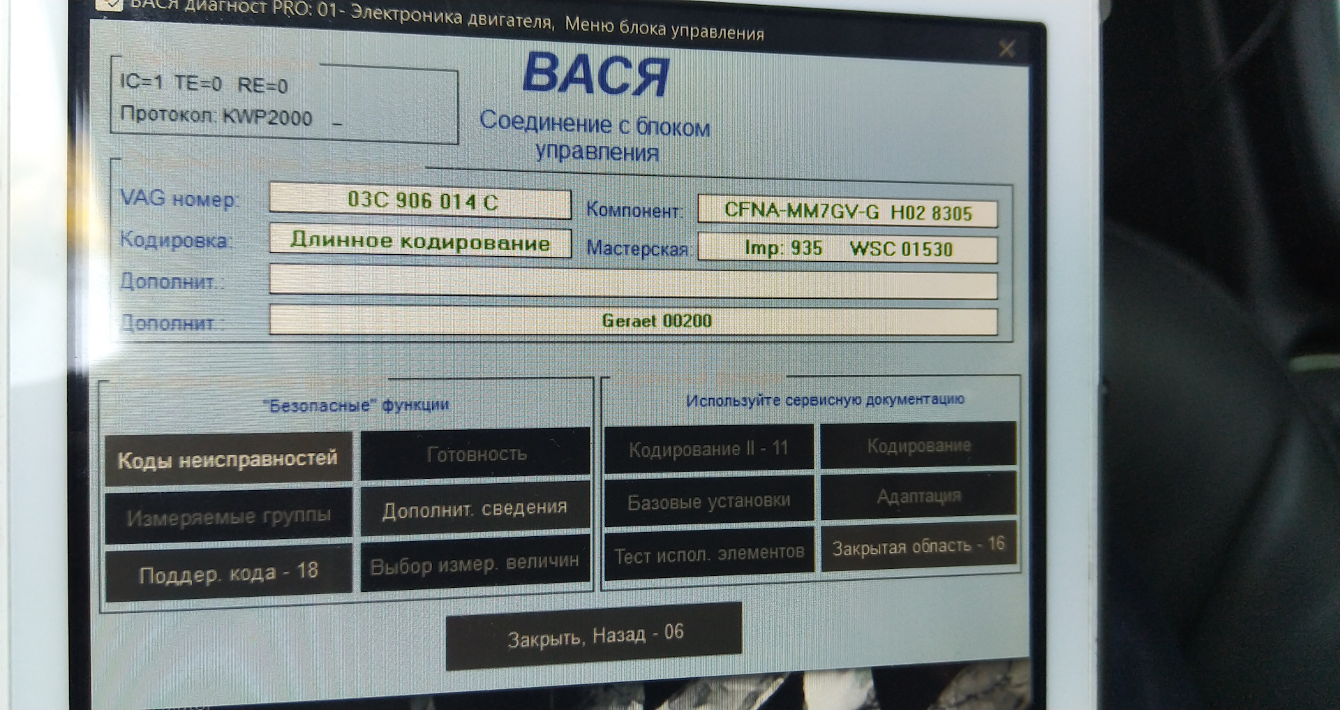This screenshot has height=710, width=1340.
Task: Click the Компонент: label
Action: (x=634, y=209)
